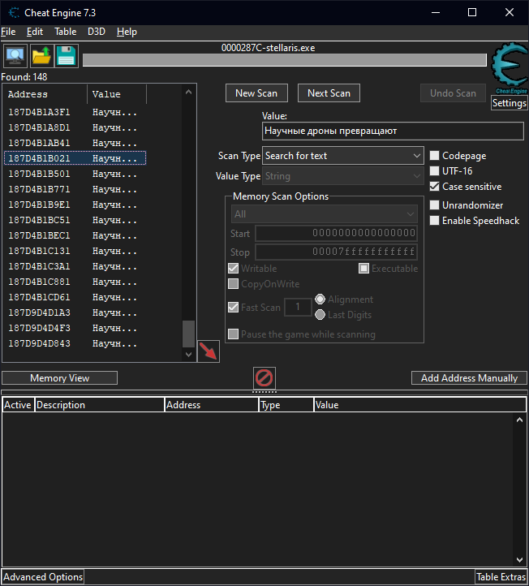The height and width of the screenshot is (586, 529).
Task: Click the scan progress bar
Action: point(285,60)
